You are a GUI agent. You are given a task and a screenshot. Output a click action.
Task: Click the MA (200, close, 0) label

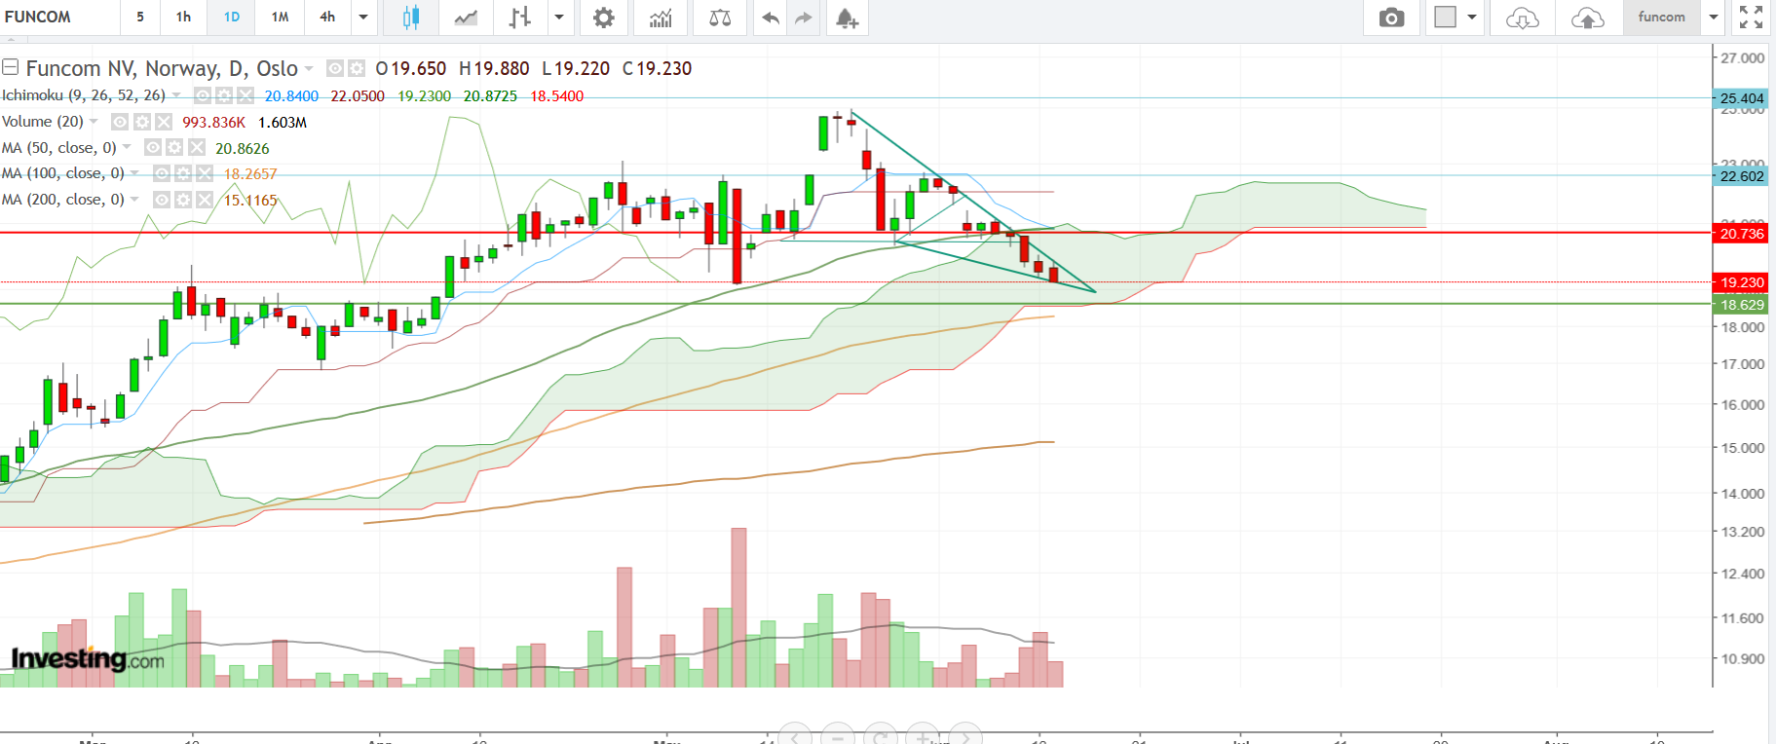(63, 200)
